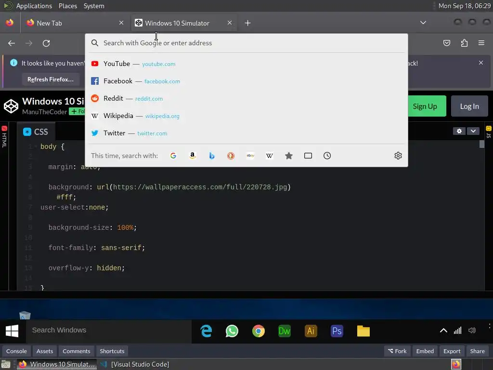List all tabs dropdown chevron
This screenshot has height=370, width=493.
point(423,23)
